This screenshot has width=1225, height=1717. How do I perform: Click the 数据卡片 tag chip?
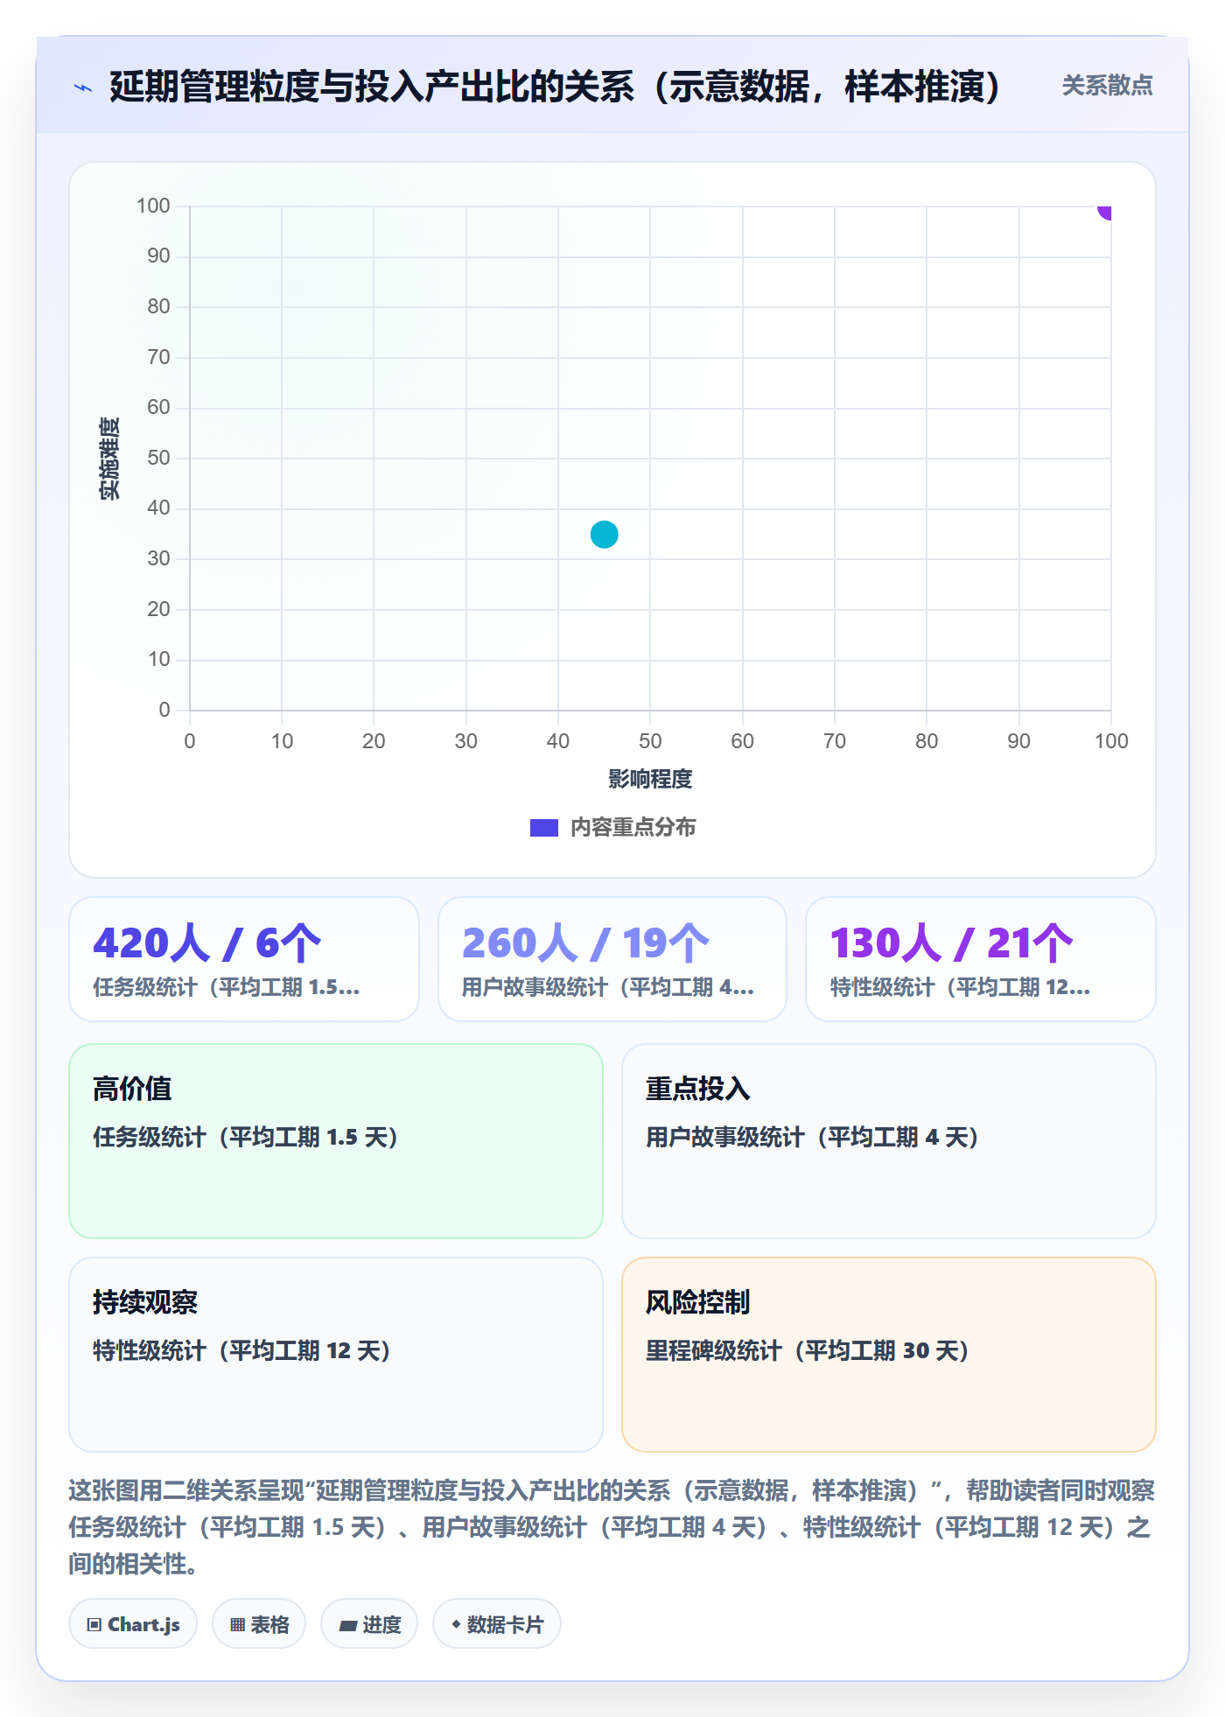pos(497,1624)
